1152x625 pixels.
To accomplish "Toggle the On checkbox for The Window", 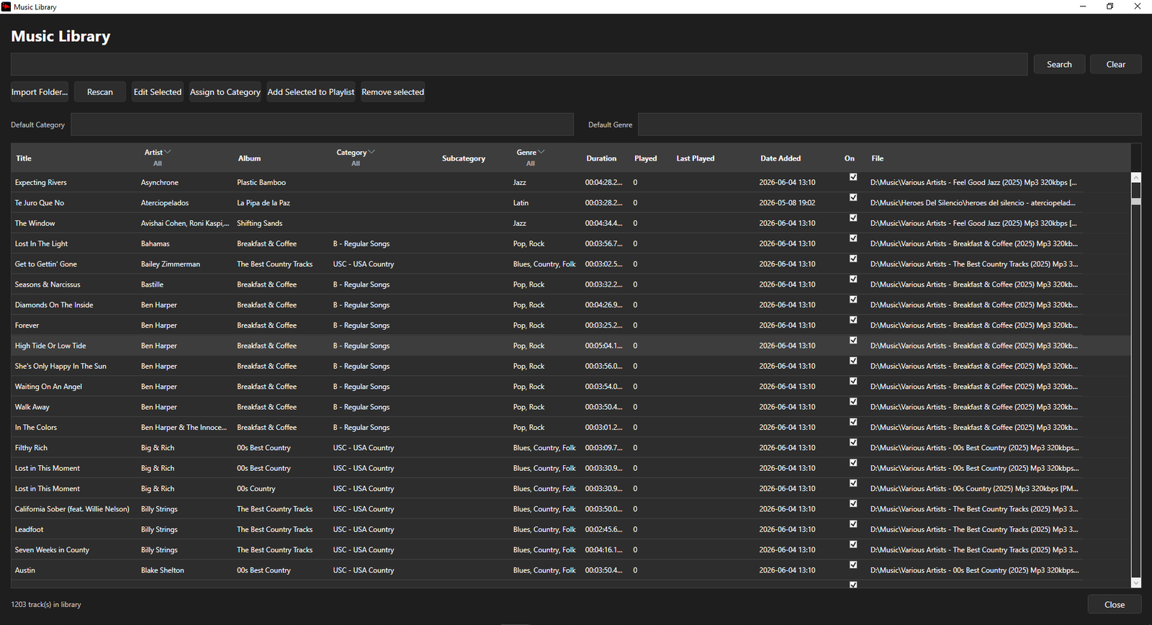I will [x=853, y=217].
